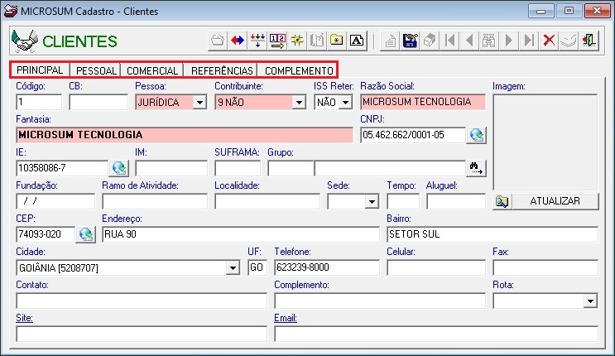Switch to the PESSOAL tab

click(x=96, y=70)
